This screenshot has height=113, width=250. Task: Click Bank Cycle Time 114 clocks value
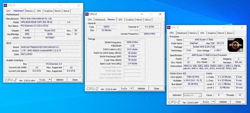tap(132, 64)
